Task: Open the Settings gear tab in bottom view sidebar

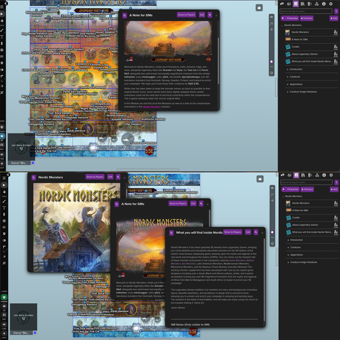Action: point(331,175)
